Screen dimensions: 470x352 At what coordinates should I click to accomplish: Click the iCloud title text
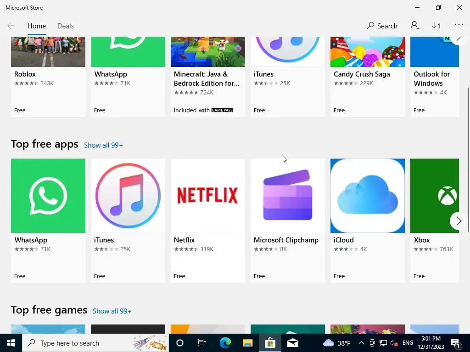click(343, 240)
